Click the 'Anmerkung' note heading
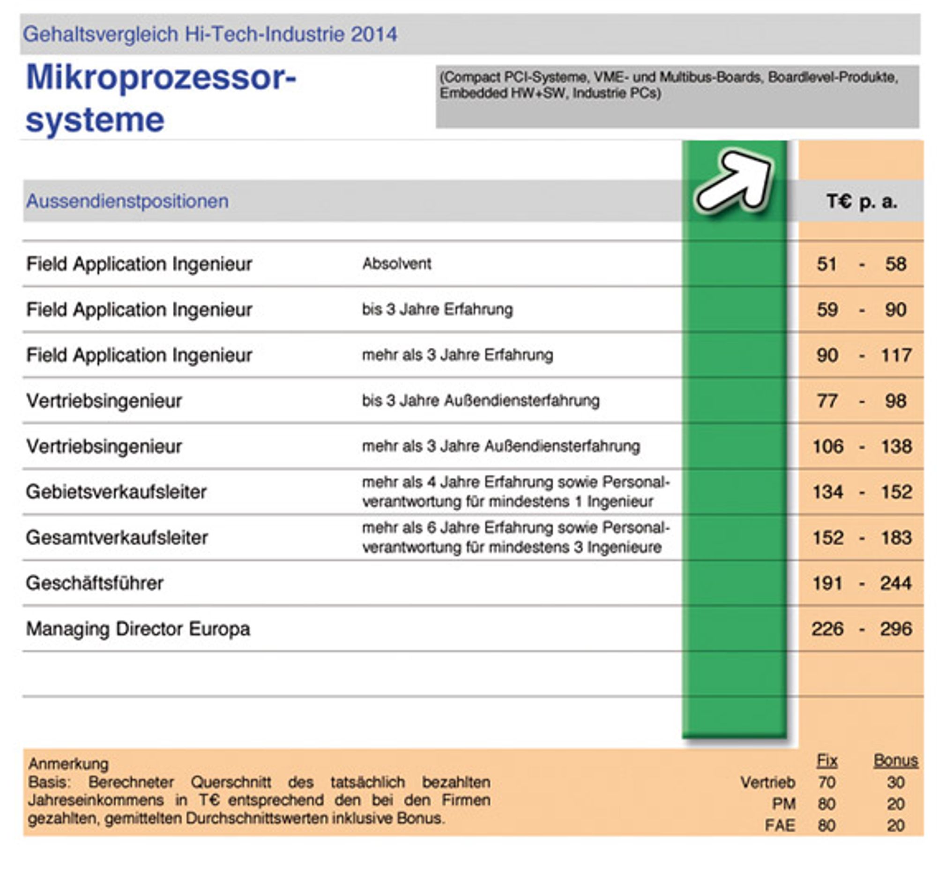 pos(68,764)
